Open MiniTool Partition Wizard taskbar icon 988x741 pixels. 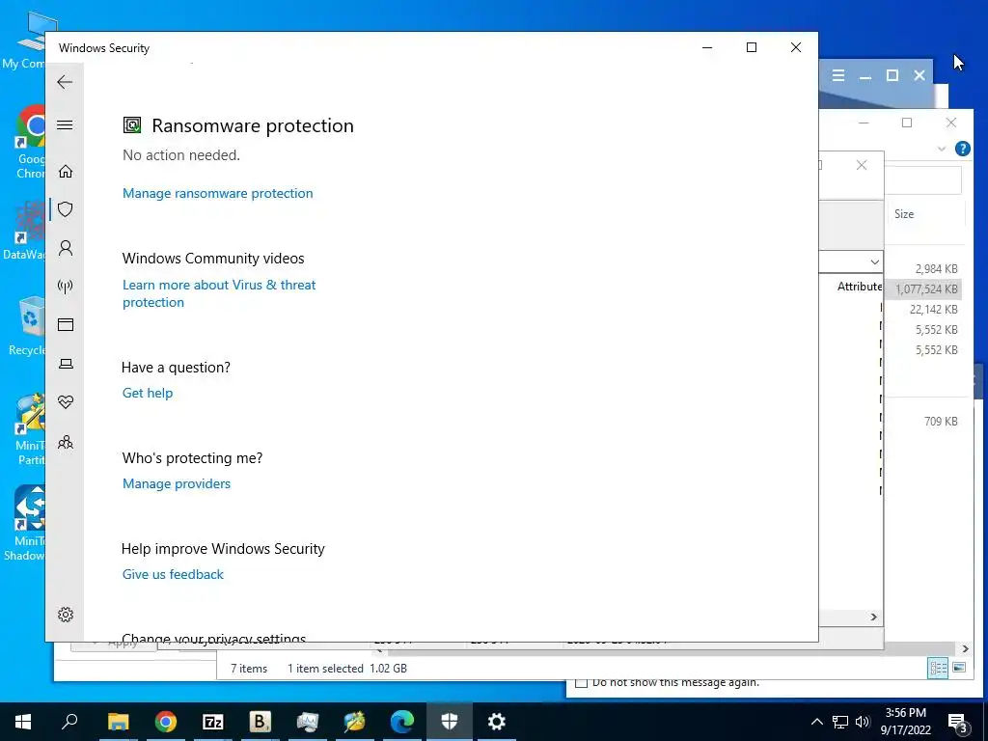pyautogui.click(x=354, y=722)
